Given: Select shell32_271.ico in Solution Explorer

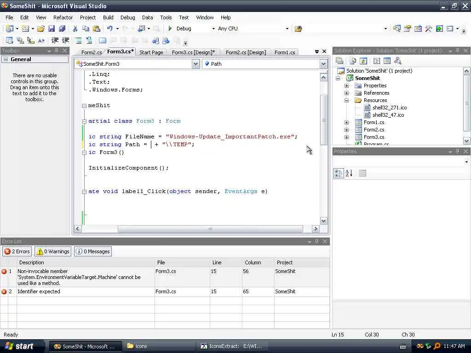Looking at the screenshot, I should tap(389, 108).
